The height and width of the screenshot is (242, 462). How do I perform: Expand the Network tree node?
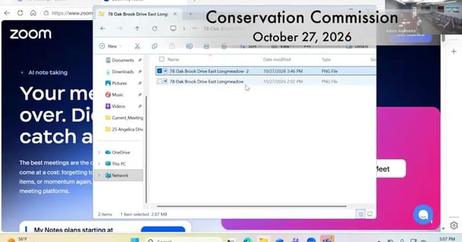coord(99,175)
